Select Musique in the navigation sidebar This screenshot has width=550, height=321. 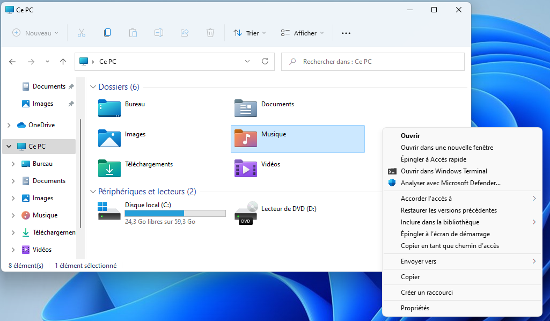point(45,215)
